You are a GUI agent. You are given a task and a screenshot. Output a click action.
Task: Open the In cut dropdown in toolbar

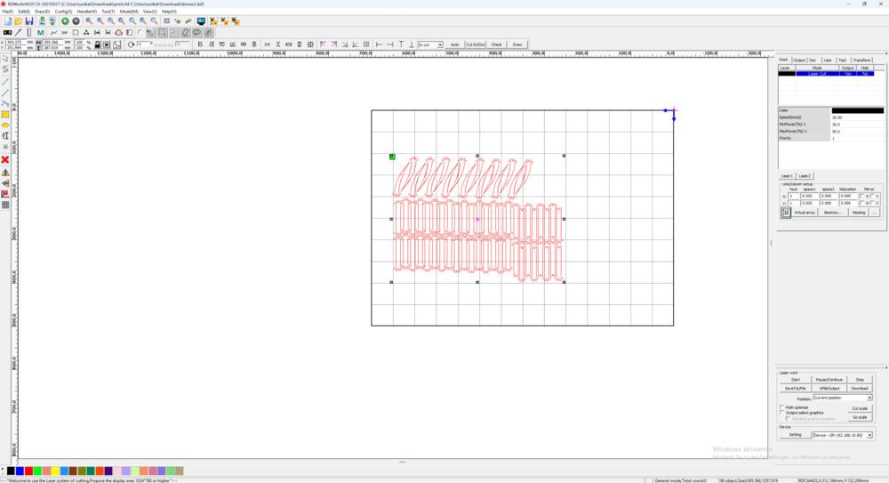point(430,44)
